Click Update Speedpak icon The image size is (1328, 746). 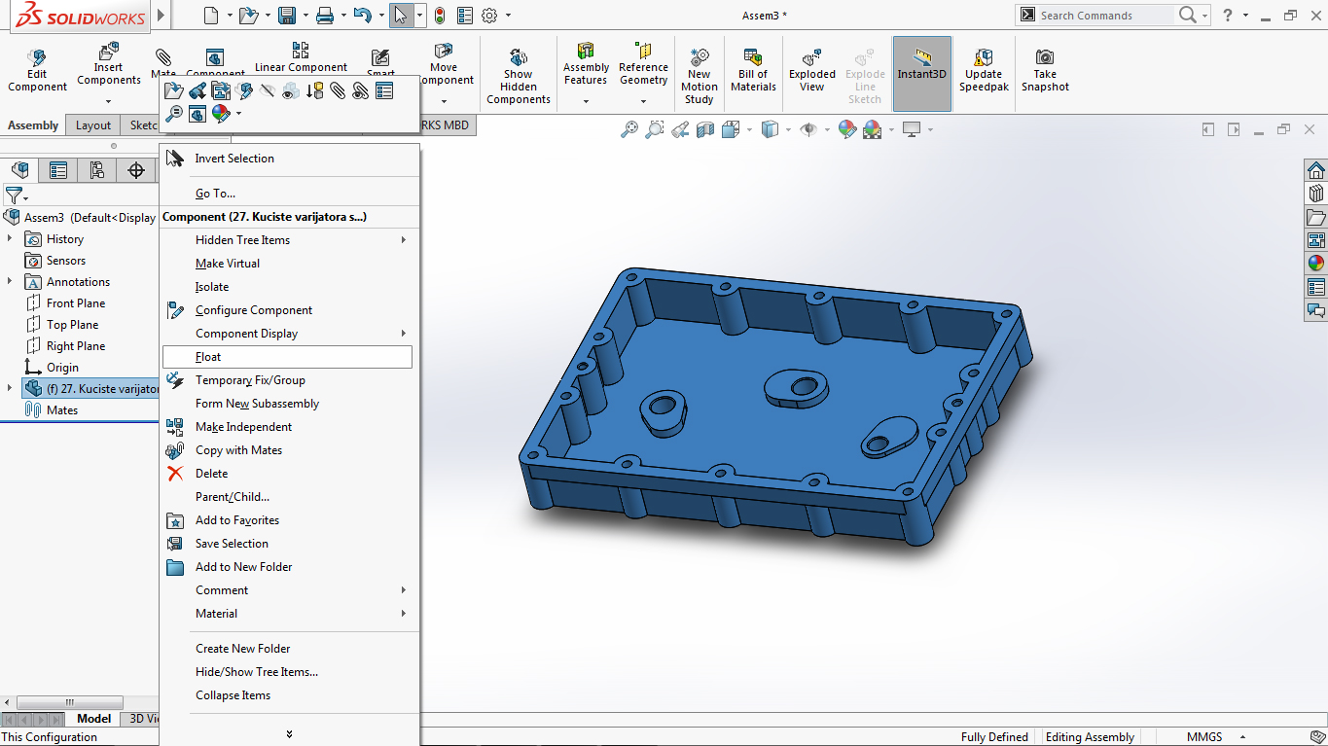(x=984, y=56)
